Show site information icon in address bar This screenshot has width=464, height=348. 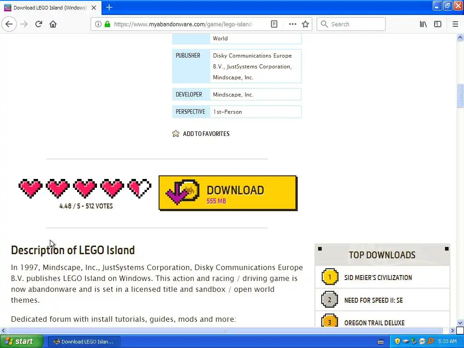(98, 24)
